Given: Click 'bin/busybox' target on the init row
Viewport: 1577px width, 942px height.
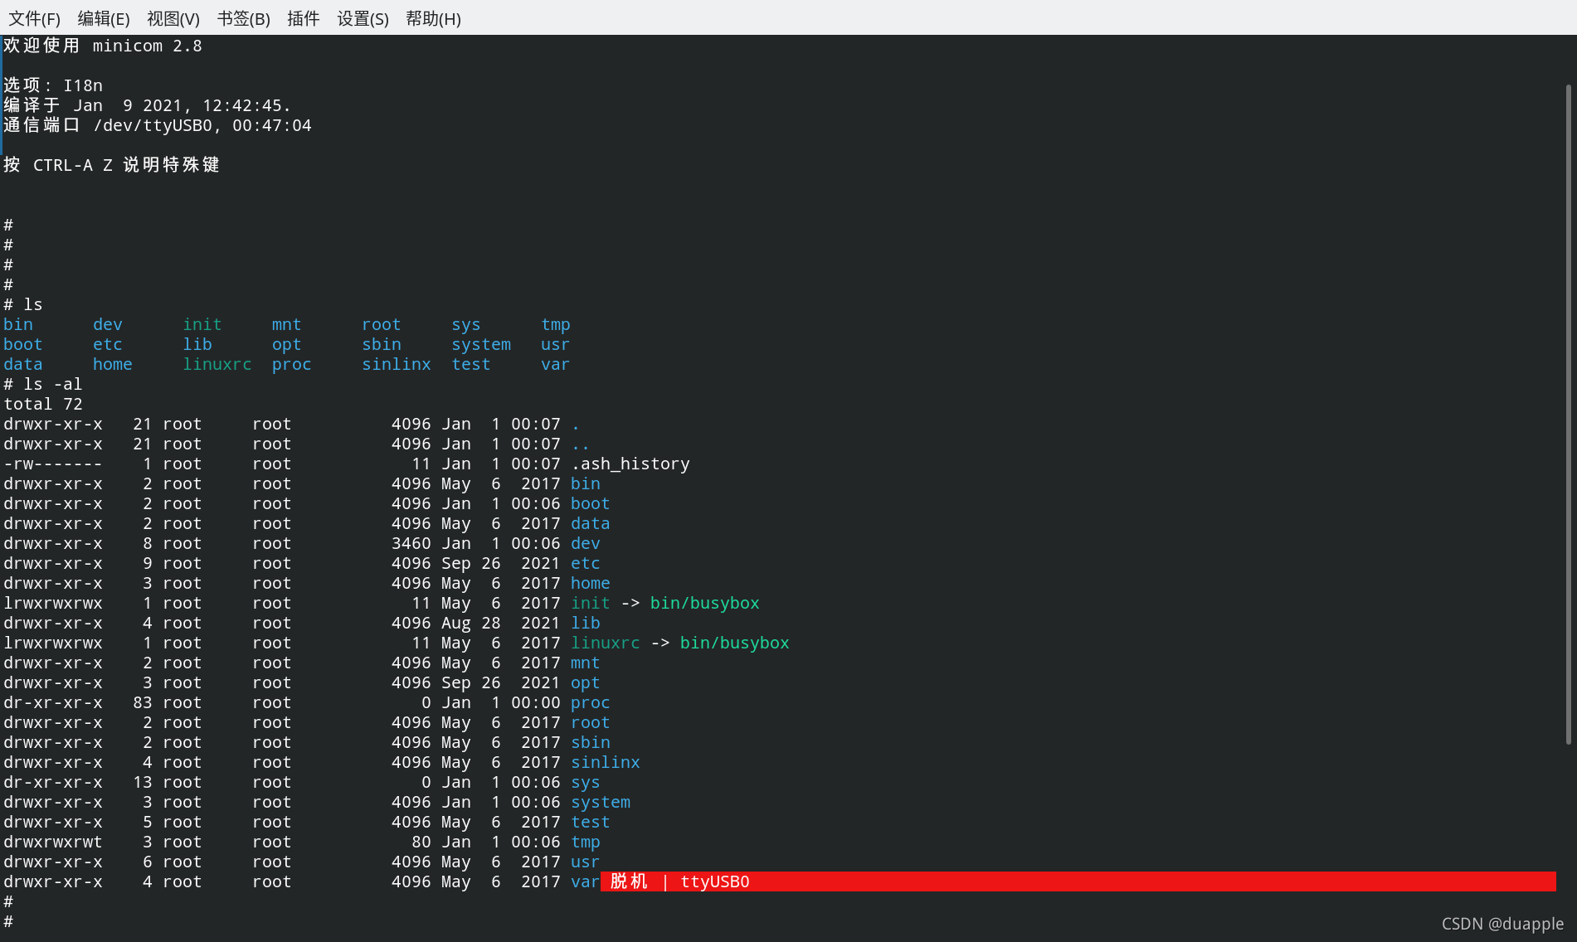Looking at the screenshot, I should pos(705,603).
